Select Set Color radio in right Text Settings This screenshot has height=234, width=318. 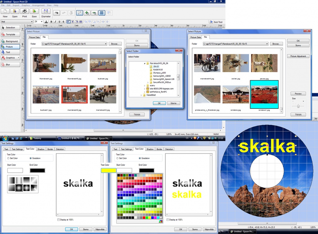click(117, 158)
